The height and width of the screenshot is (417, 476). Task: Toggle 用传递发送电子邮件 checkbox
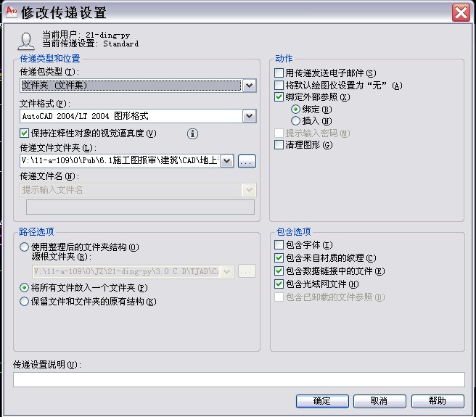coord(279,73)
